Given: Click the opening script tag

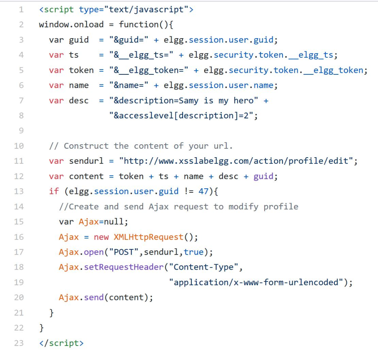Looking at the screenshot, I should point(116,10).
